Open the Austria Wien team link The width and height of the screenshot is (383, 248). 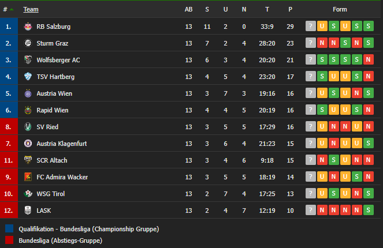pyautogui.click(x=54, y=93)
